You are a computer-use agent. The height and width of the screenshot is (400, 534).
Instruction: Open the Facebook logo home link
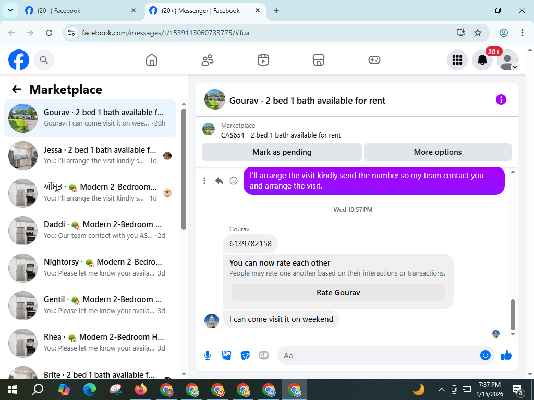[19, 60]
